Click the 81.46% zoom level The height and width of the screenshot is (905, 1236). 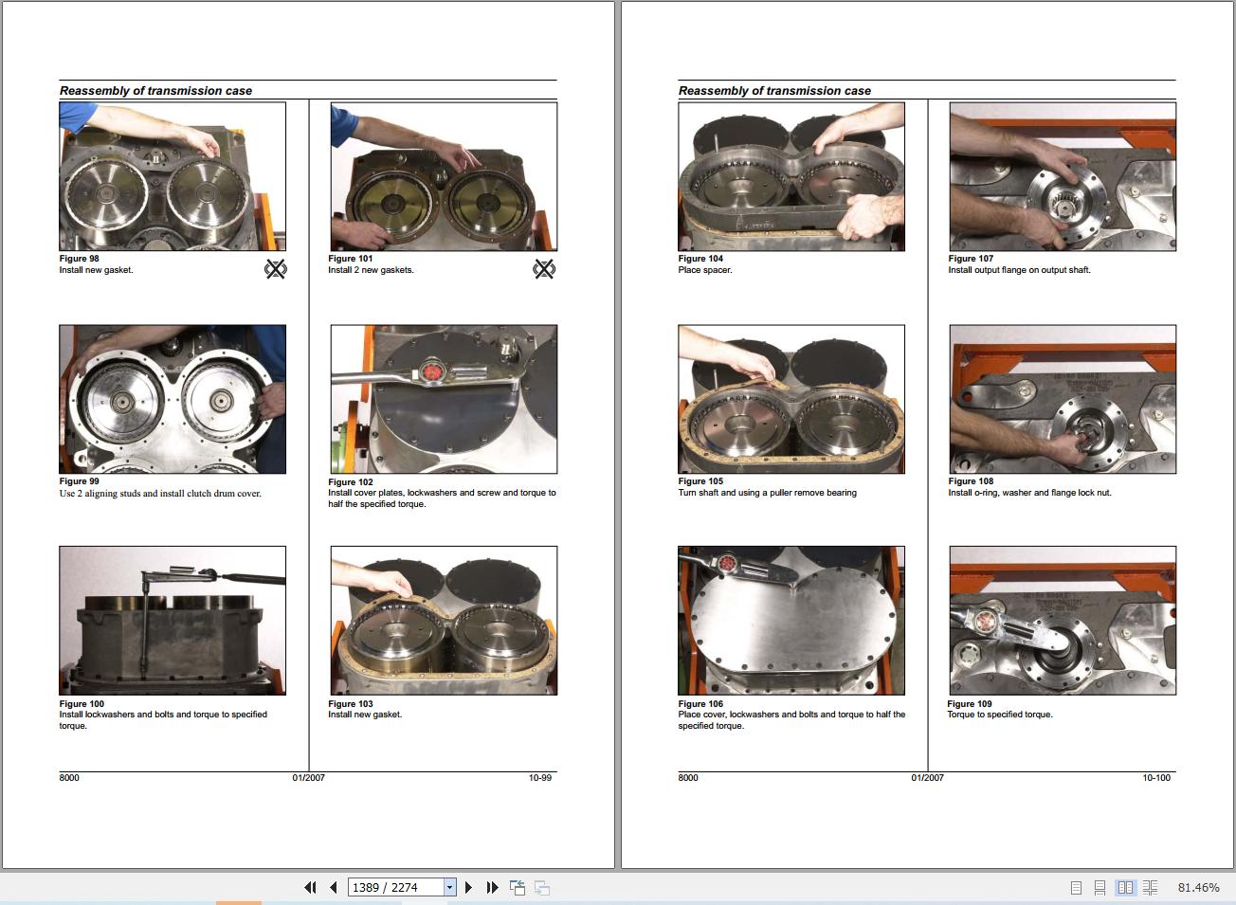[1198, 888]
